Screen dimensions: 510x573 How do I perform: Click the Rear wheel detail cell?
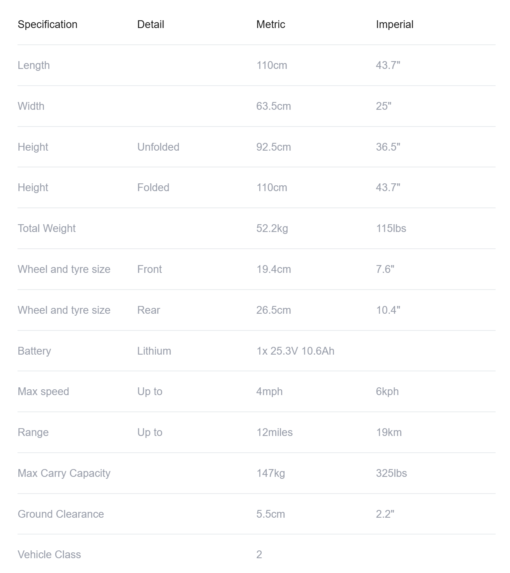[149, 310]
